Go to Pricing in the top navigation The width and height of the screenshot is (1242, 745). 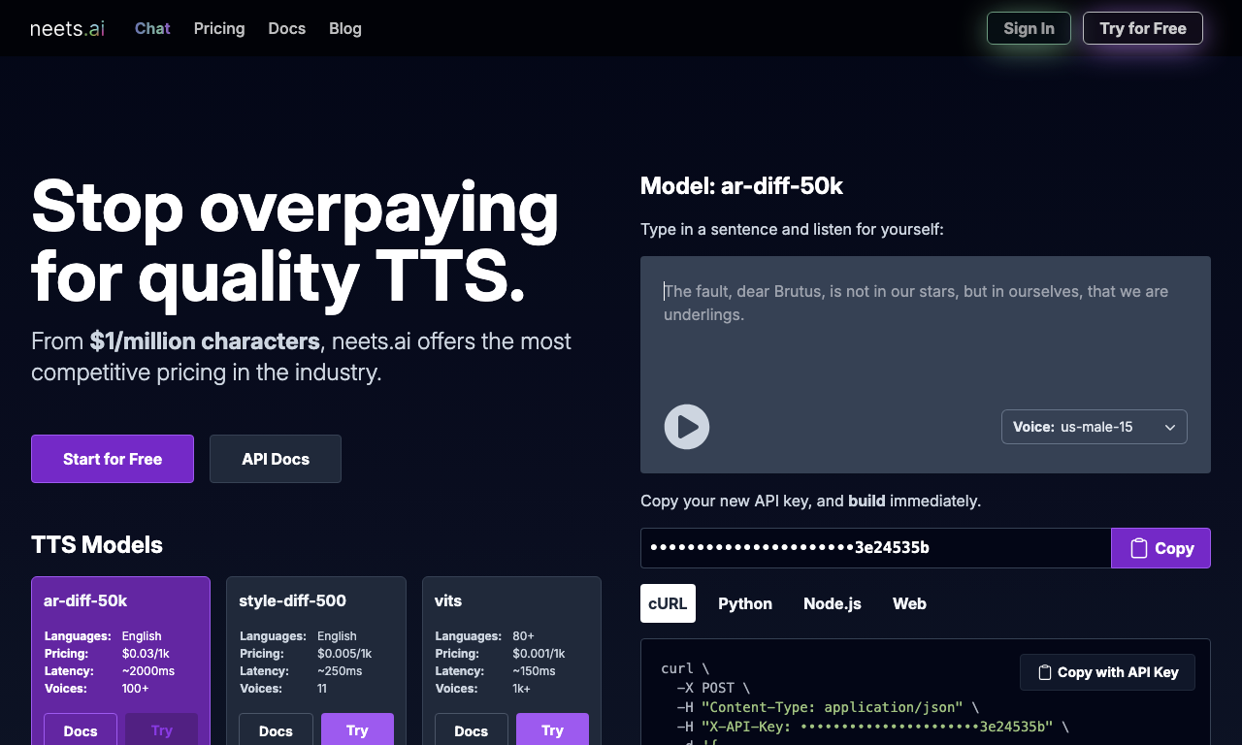click(219, 28)
